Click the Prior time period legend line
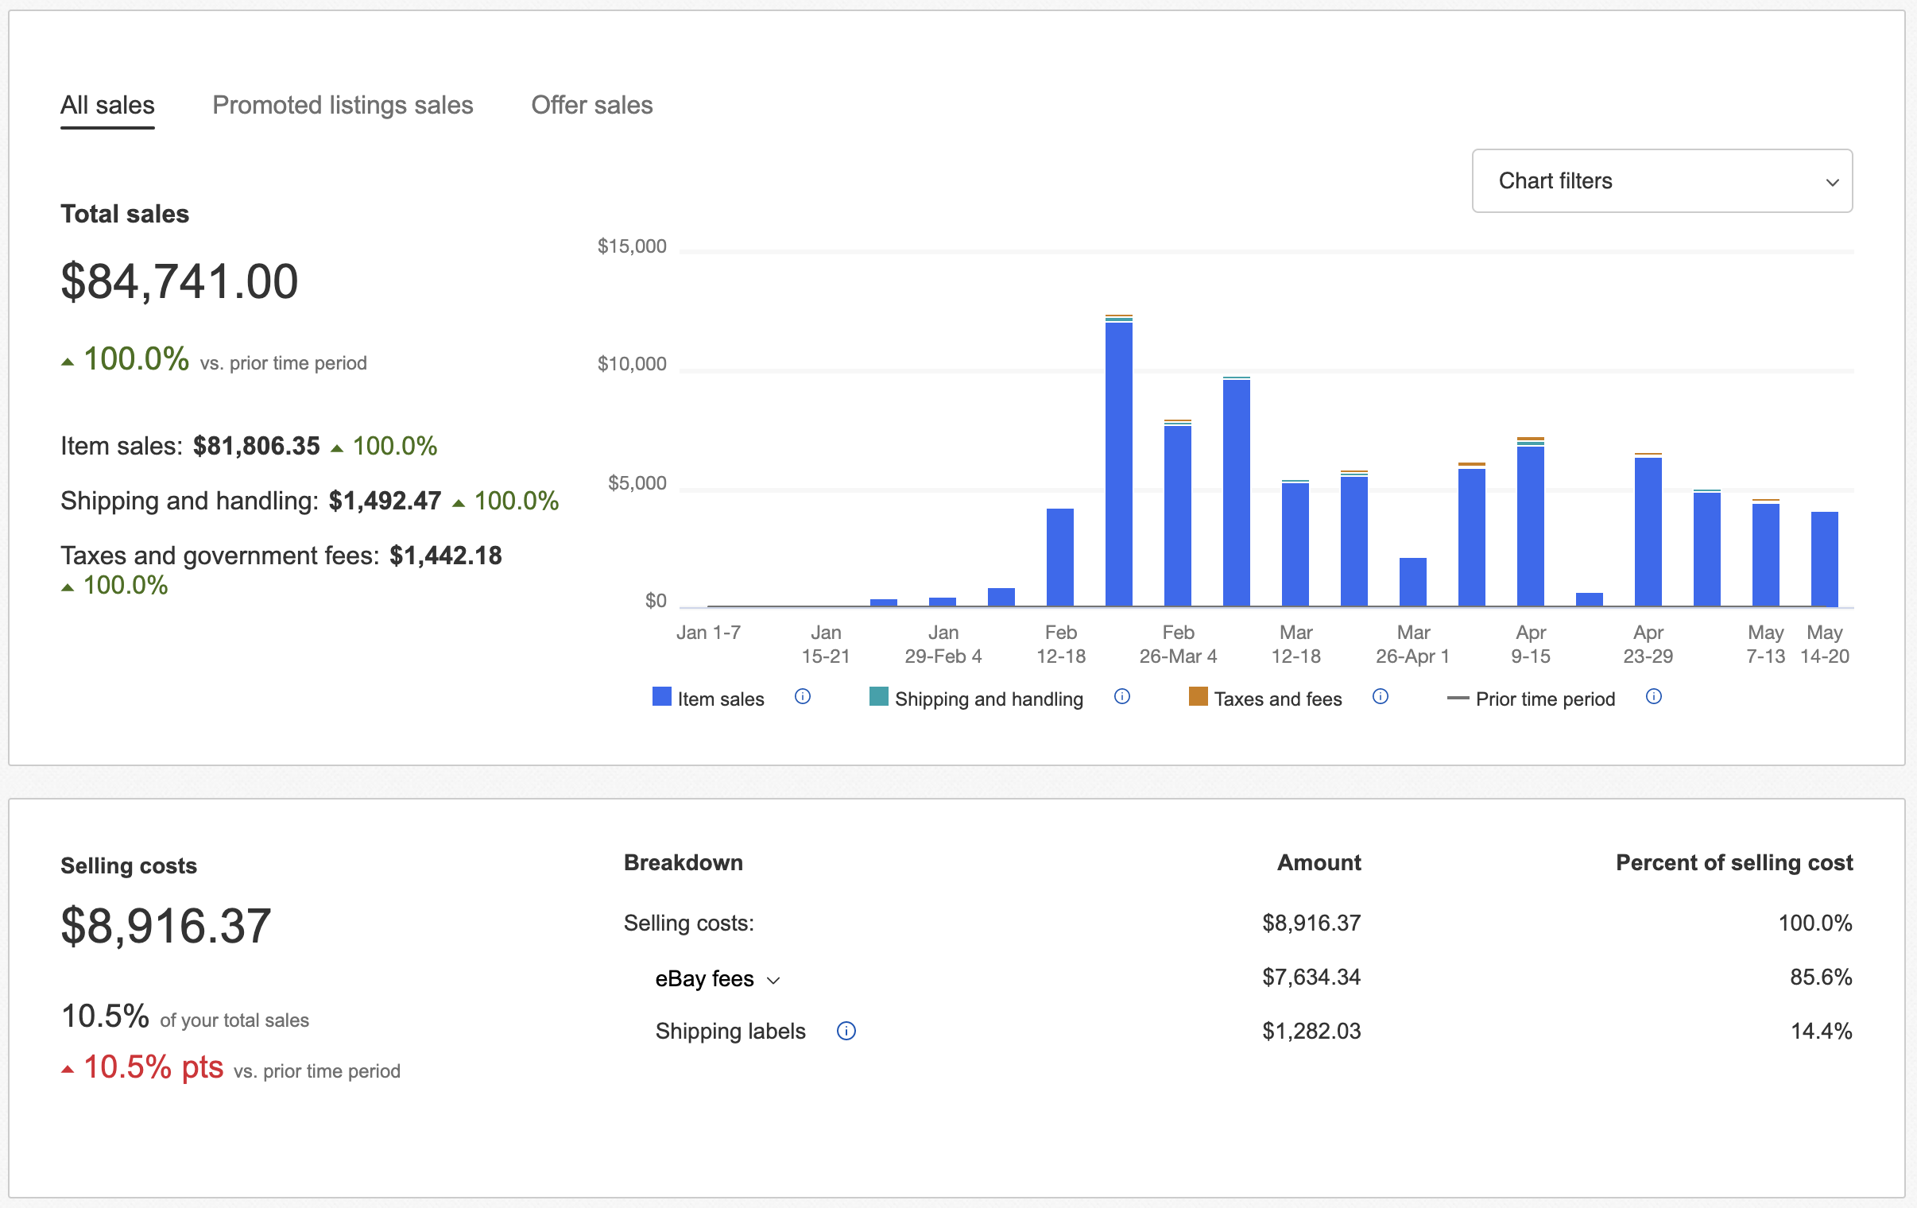Screen dimensions: 1917x1208 [x=1458, y=698]
